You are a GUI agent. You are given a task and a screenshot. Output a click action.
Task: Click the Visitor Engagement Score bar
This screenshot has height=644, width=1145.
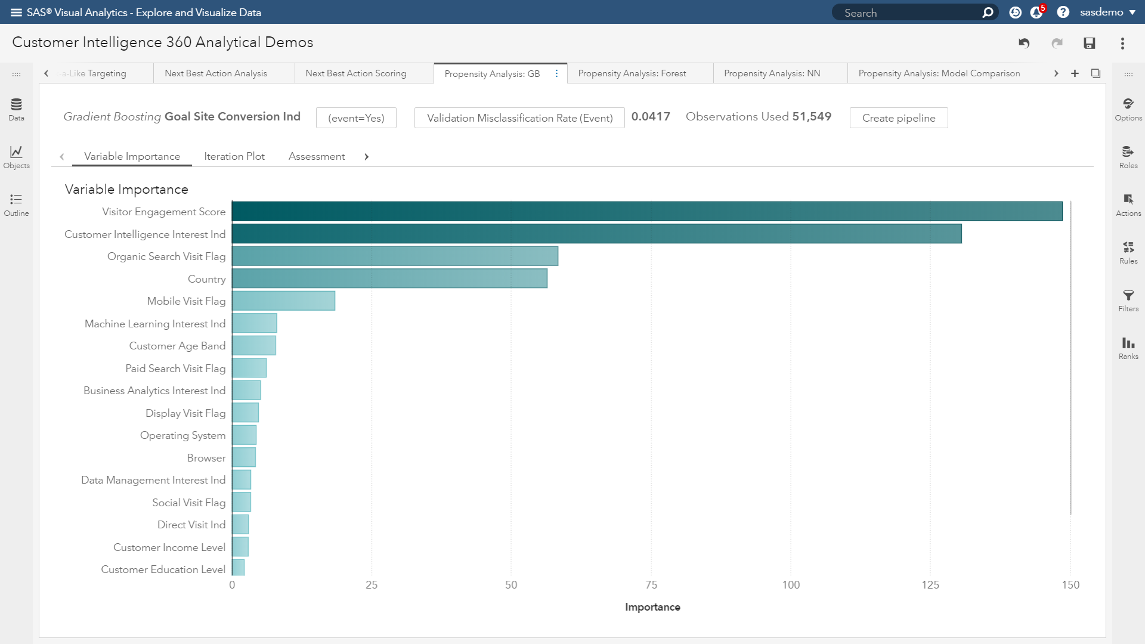(646, 212)
